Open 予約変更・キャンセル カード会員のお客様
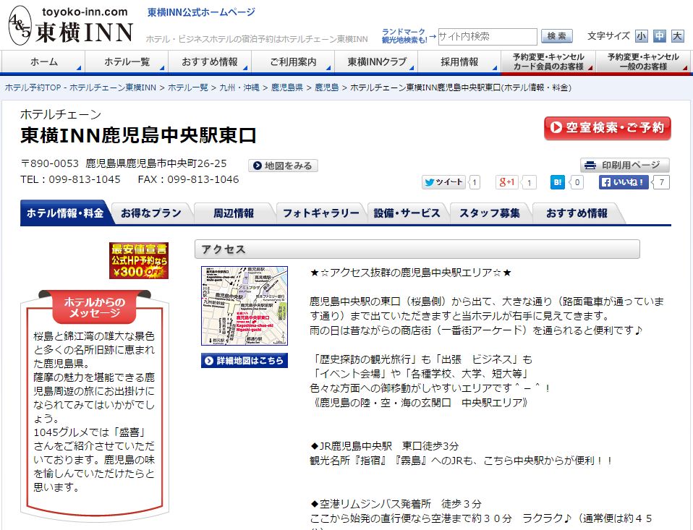Viewport: 693px width, 530px height. tap(548, 62)
